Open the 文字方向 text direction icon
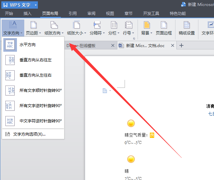The image size is (214, 180). pos(13,25)
